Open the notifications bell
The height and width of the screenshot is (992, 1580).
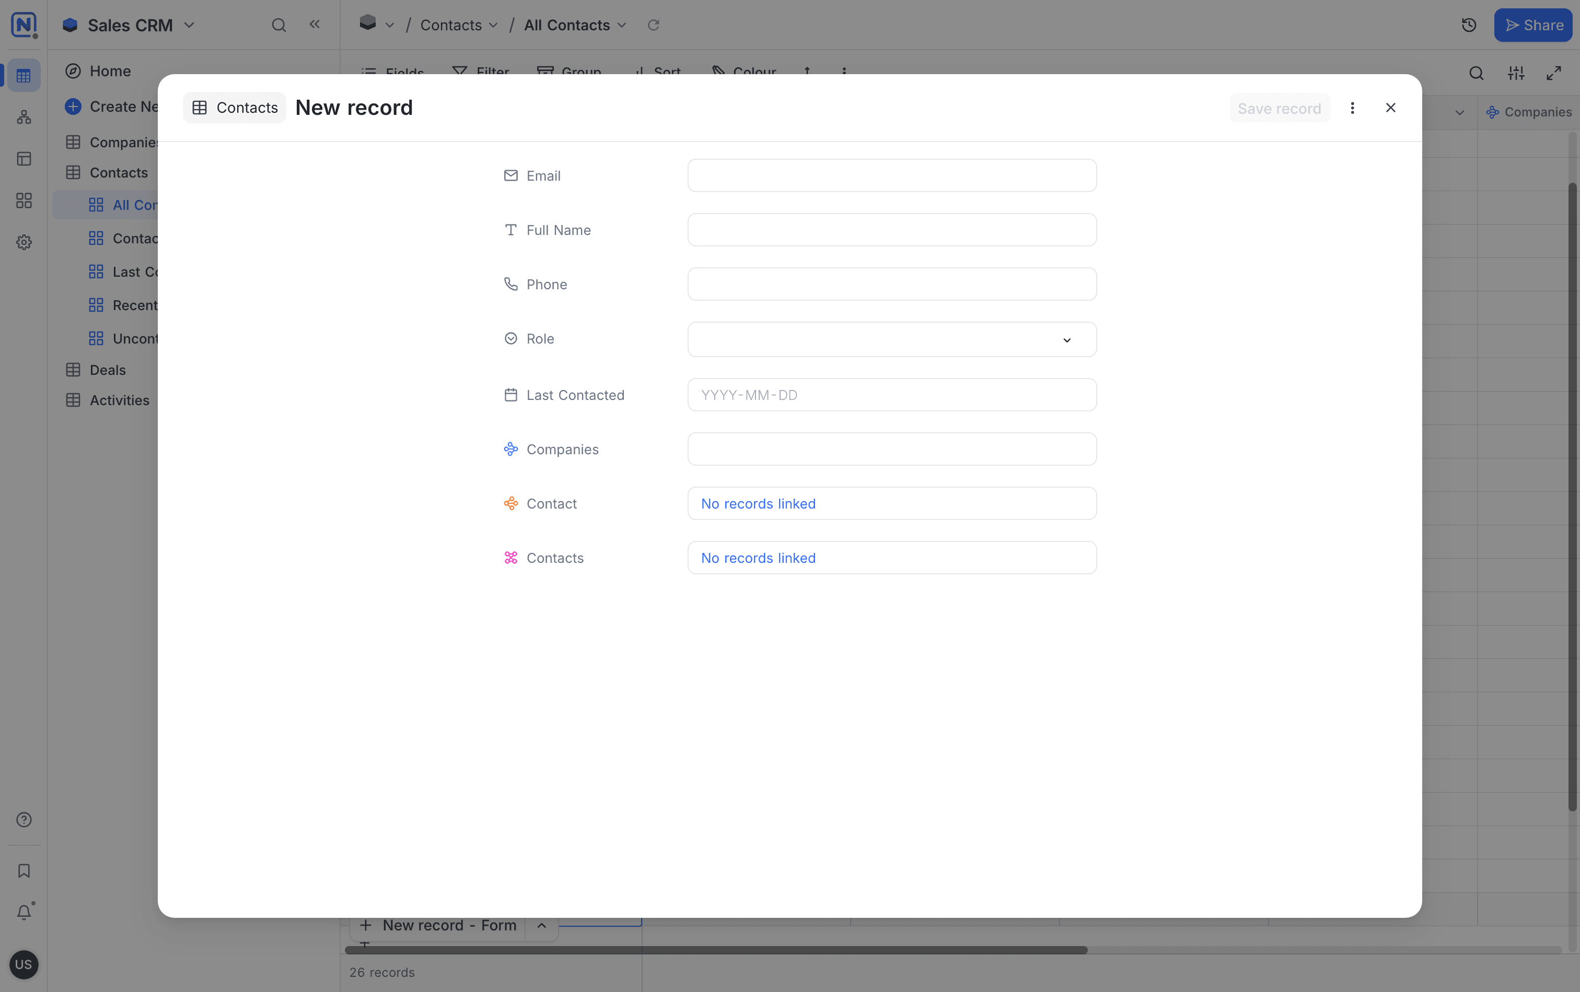tap(24, 912)
